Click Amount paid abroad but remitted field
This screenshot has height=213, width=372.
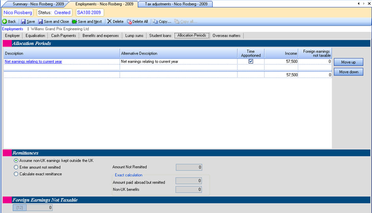point(189,181)
